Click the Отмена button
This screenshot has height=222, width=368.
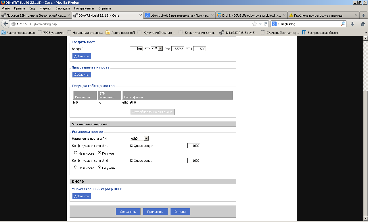[x=180, y=212]
